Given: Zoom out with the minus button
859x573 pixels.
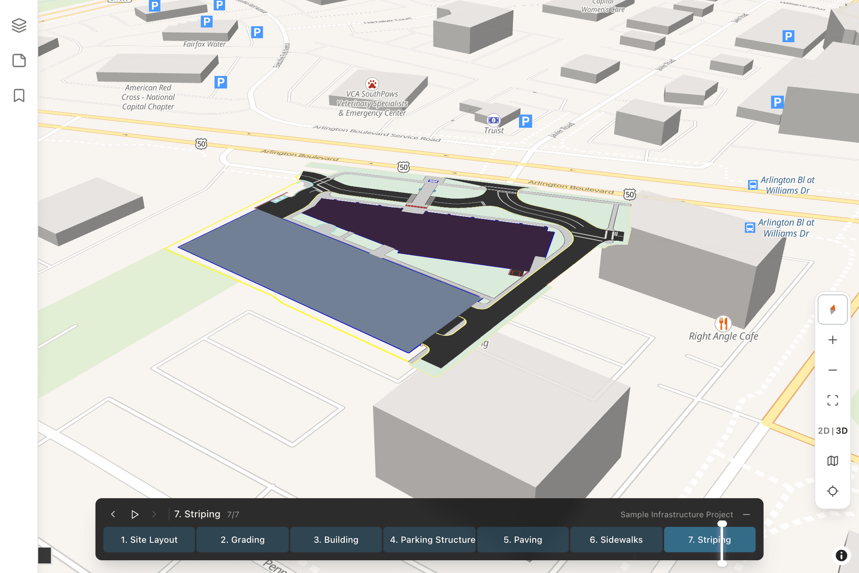Looking at the screenshot, I should tap(832, 370).
